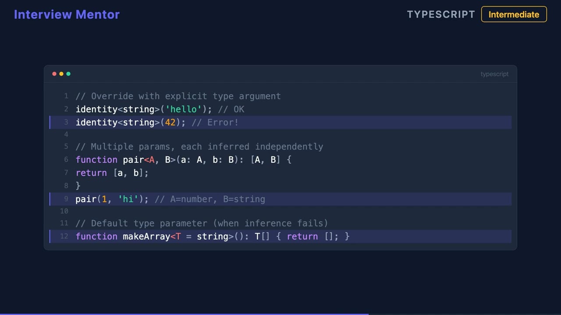Select the Intermediate difficulty badge

pos(514,14)
